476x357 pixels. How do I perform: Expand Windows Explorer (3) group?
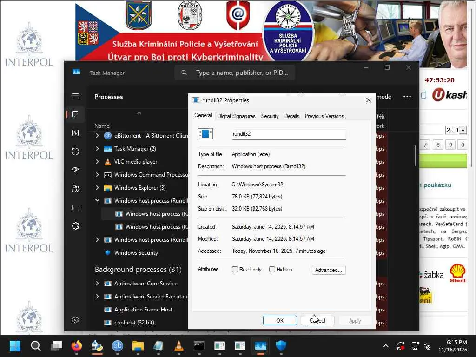tap(97, 188)
